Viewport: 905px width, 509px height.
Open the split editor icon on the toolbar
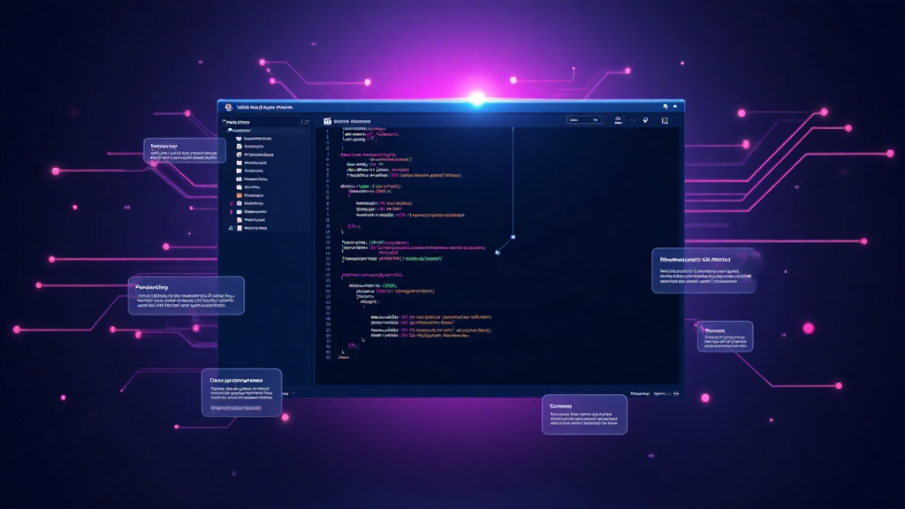619,119
